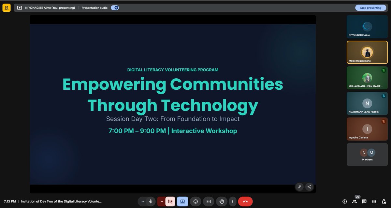
Task: Click muted mic icon on MUHAYIMANA tile
Action: tap(384, 70)
